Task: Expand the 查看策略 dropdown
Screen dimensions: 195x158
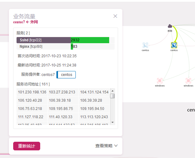Action: pos(106,146)
